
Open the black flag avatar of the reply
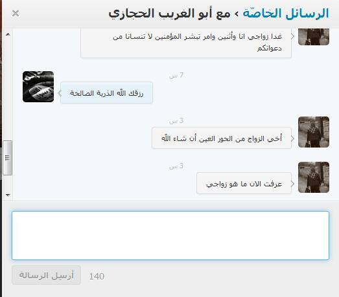coord(38,87)
